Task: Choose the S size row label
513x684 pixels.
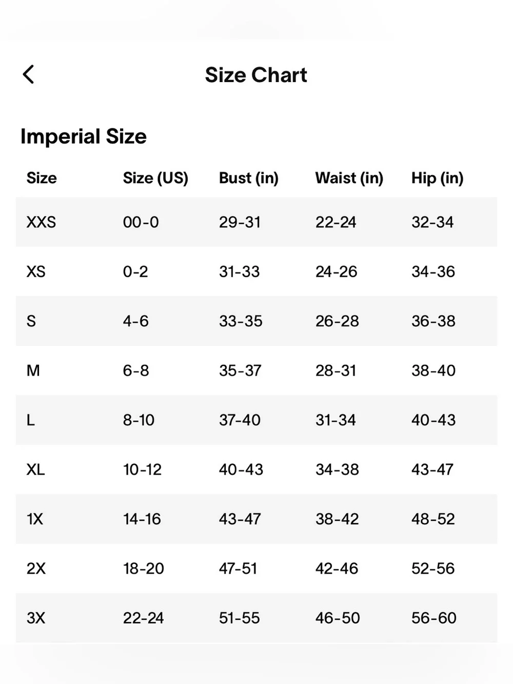Action: coord(31,321)
